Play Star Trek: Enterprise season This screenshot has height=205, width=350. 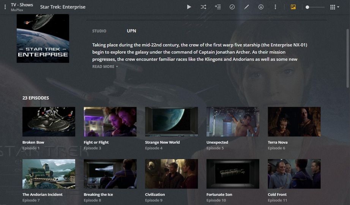coord(189,7)
